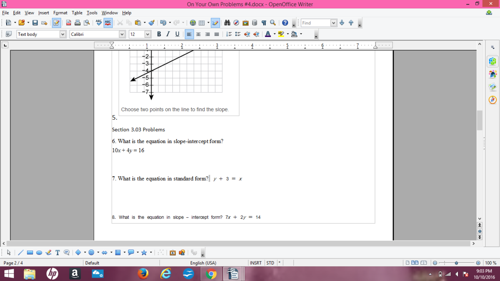This screenshot has width=500, height=281.
Task: Align text left
Action: [x=189, y=34]
